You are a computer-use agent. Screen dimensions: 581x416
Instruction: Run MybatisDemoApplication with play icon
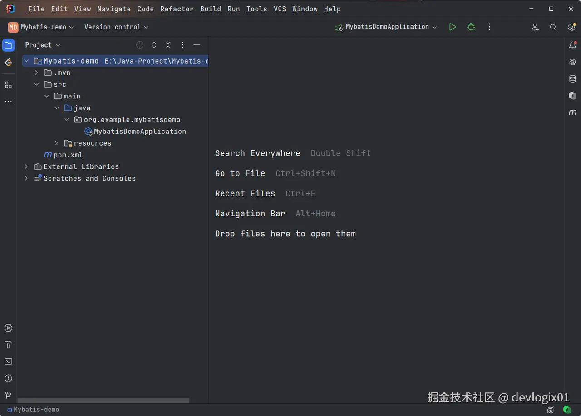point(453,27)
